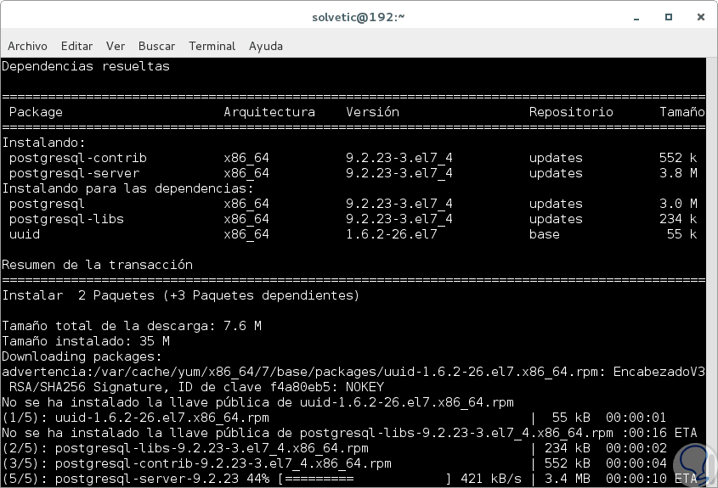The width and height of the screenshot is (718, 488).
Task: Select the uuid package name in table
Action: pyautogui.click(x=25, y=234)
